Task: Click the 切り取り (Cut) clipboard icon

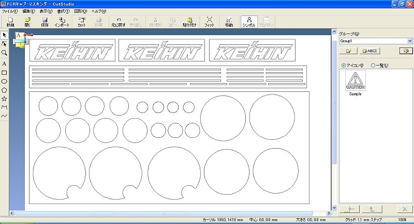Action: (155, 22)
